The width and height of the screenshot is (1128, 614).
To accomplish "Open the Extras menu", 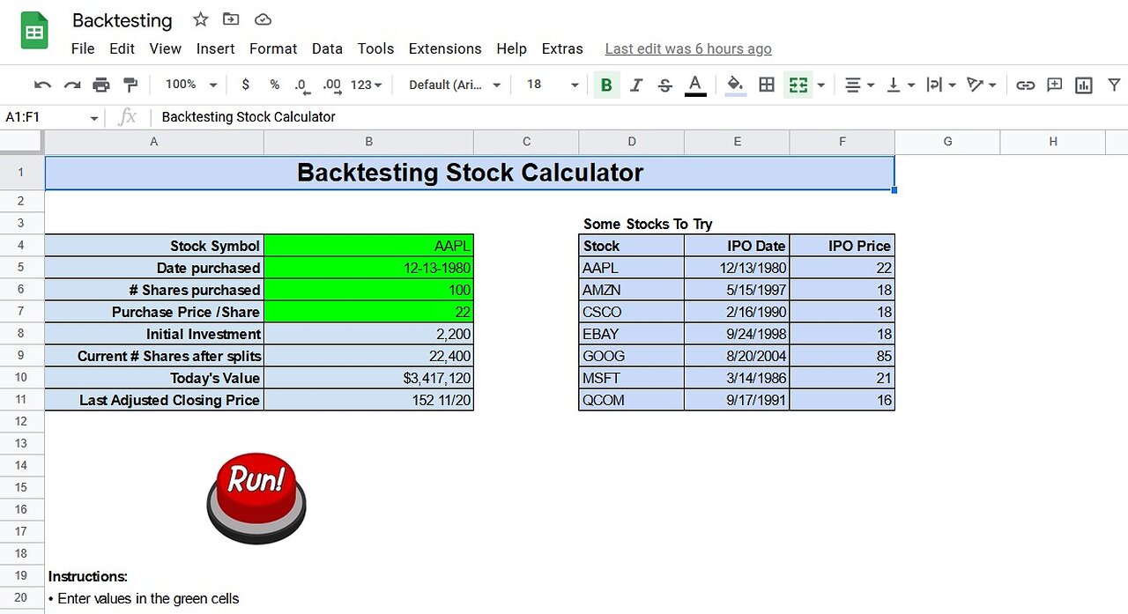I will click(x=562, y=48).
